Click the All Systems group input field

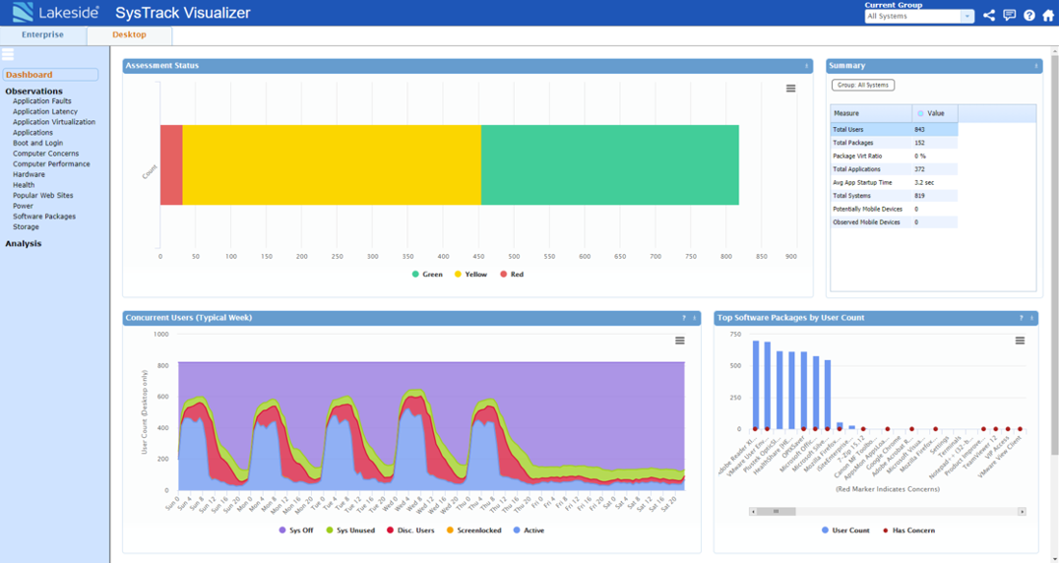click(x=913, y=16)
